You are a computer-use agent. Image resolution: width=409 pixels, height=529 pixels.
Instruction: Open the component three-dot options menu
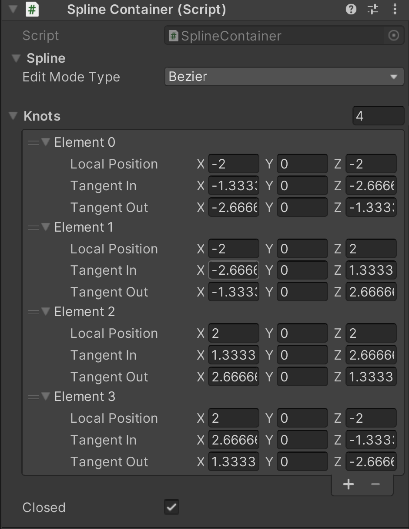[395, 10]
